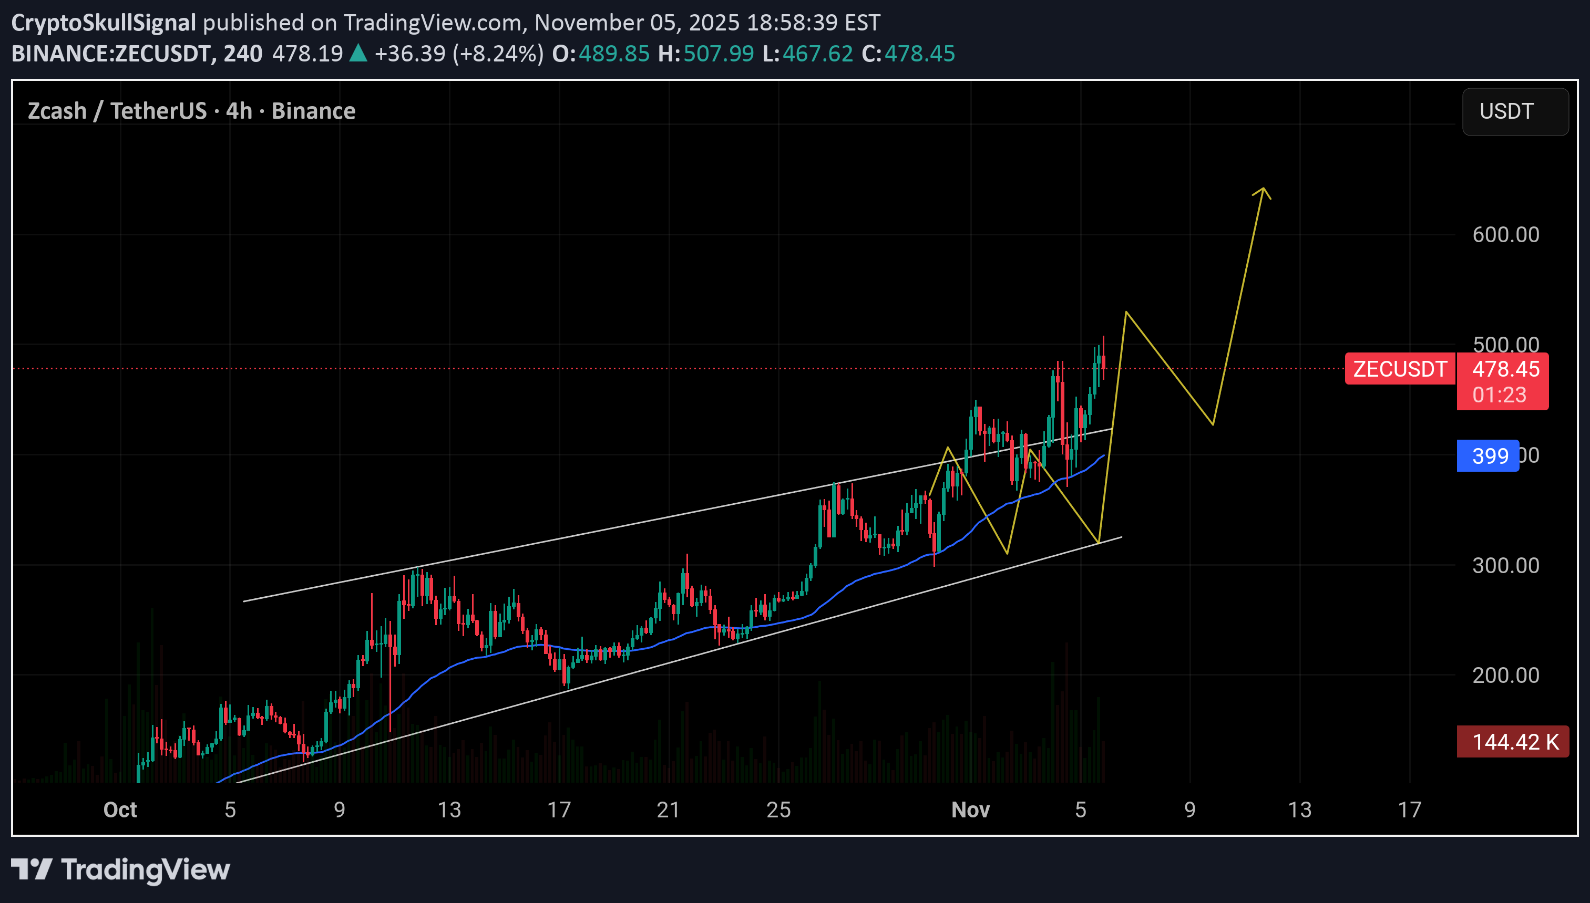The image size is (1590, 903).
Task: Click the 478.45 current price tag
Action: [1505, 369]
